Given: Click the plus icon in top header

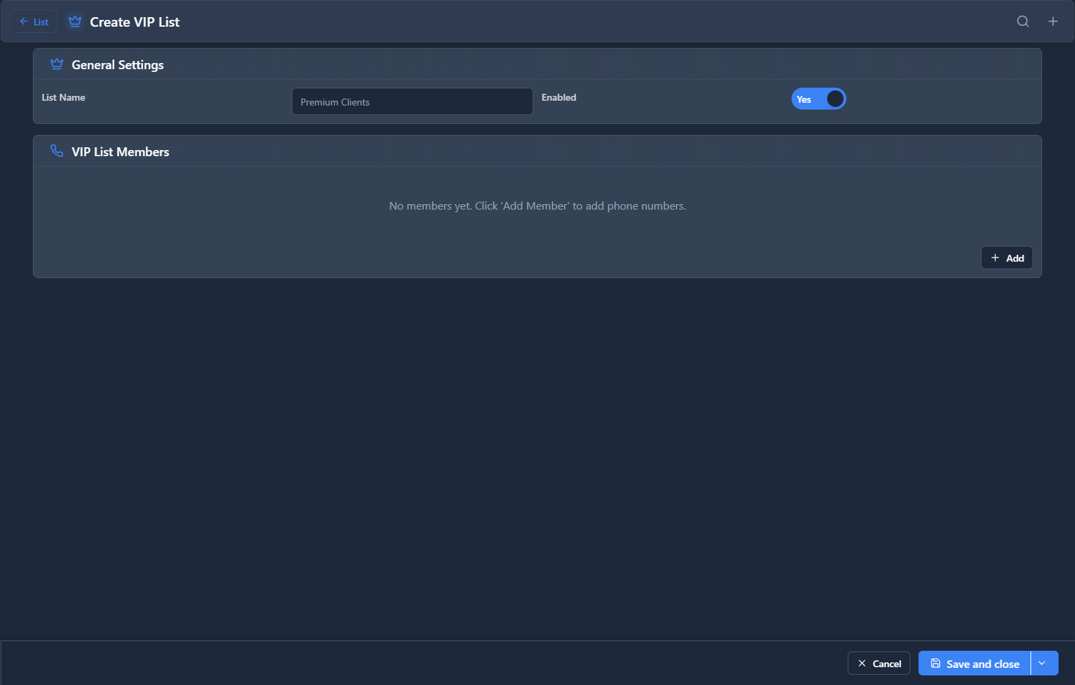Looking at the screenshot, I should pos(1052,21).
